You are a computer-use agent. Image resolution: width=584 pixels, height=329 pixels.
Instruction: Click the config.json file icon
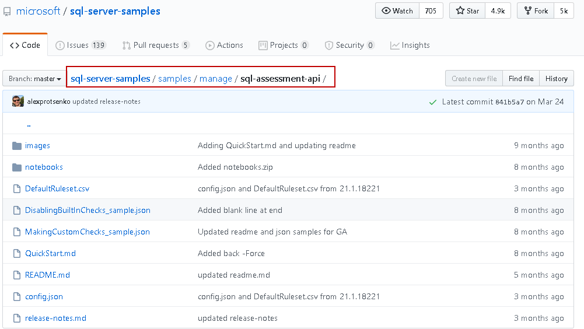(x=16, y=296)
